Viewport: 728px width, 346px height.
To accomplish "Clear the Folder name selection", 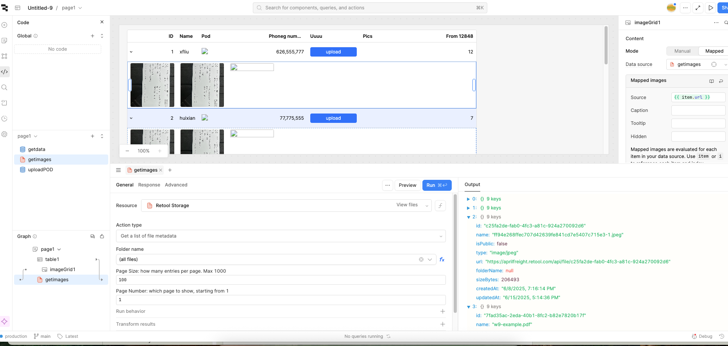I will (x=421, y=259).
